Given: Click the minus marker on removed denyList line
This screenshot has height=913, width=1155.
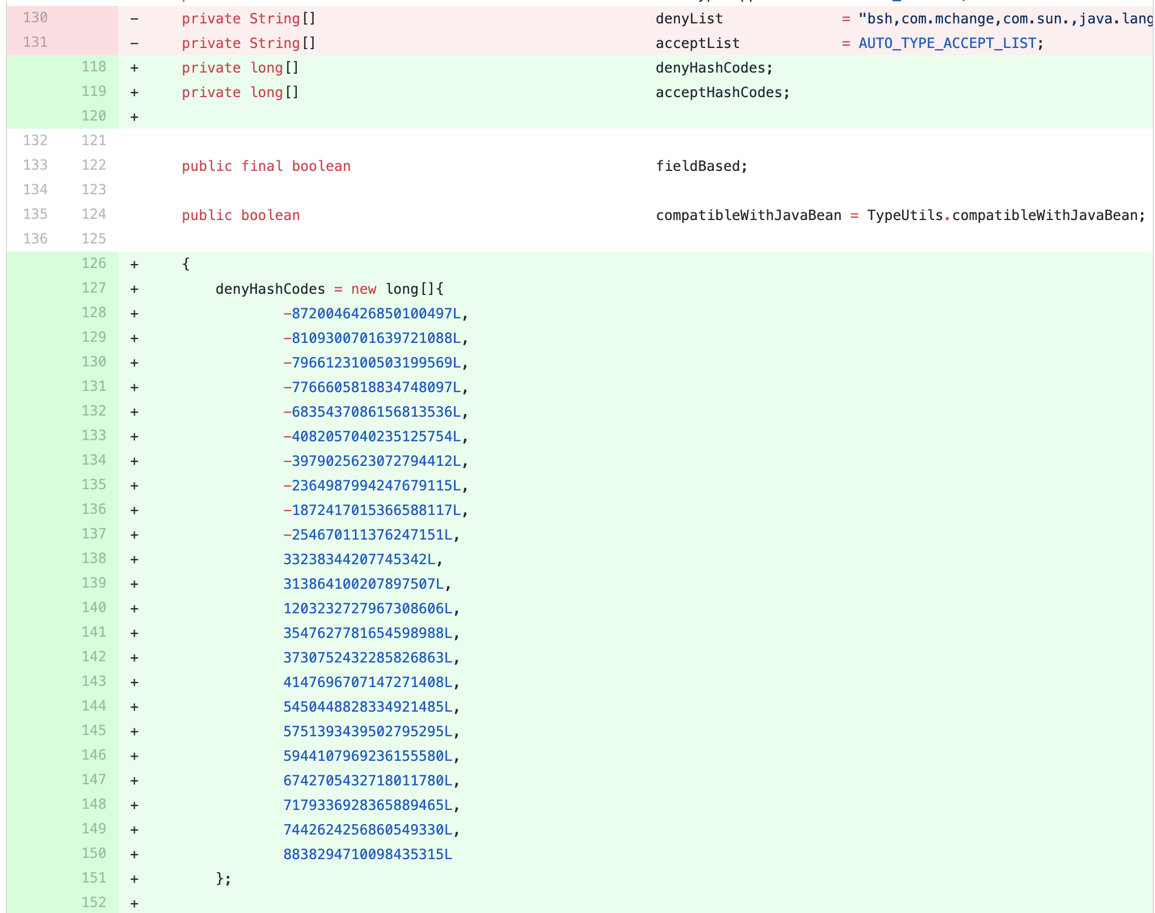Looking at the screenshot, I should (x=134, y=19).
